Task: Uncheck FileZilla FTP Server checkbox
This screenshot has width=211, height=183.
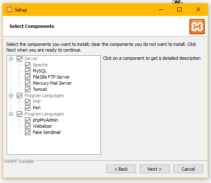Action: click(x=27, y=77)
